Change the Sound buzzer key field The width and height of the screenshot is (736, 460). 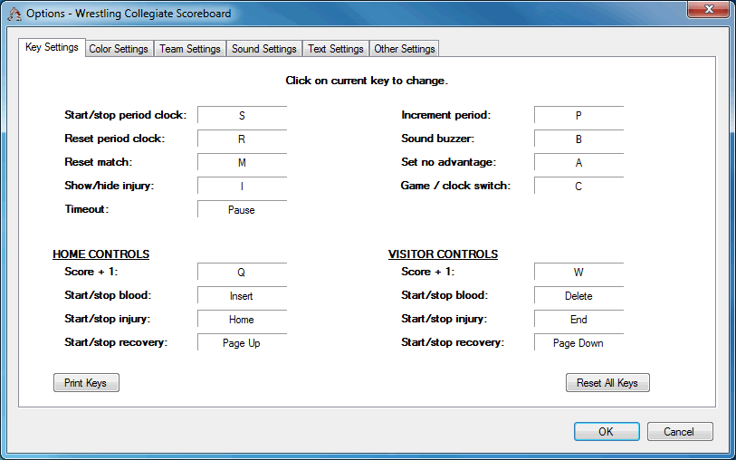pos(578,140)
